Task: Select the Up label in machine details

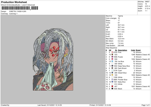Action: click(107, 30)
